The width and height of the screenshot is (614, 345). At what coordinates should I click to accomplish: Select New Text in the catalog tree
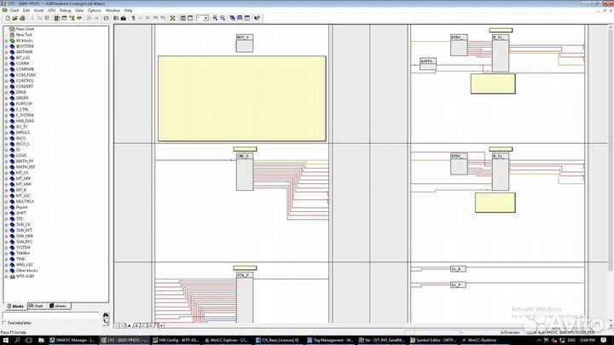[25, 34]
